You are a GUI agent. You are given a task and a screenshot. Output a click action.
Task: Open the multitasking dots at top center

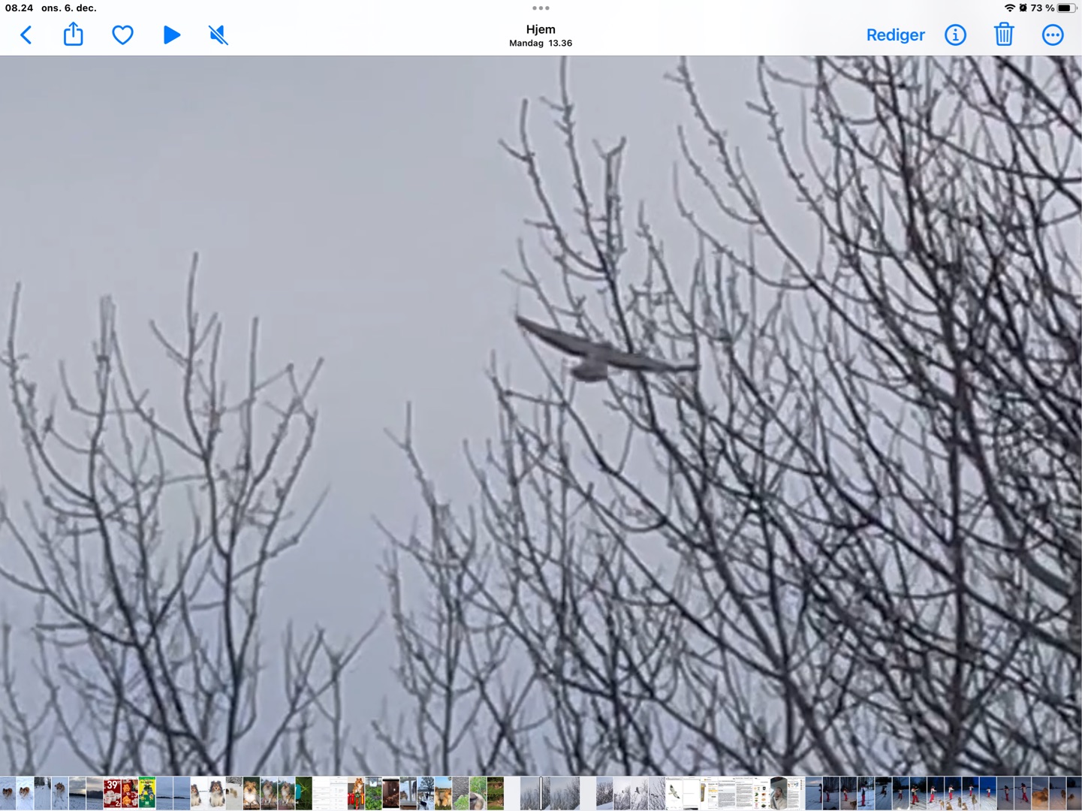[541, 8]
